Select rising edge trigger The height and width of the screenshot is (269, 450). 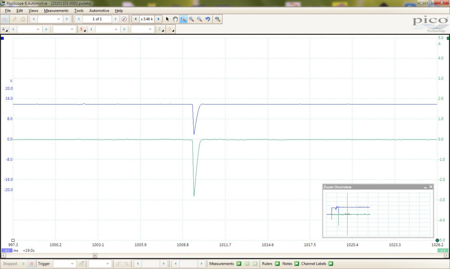[x=118, y=264]
